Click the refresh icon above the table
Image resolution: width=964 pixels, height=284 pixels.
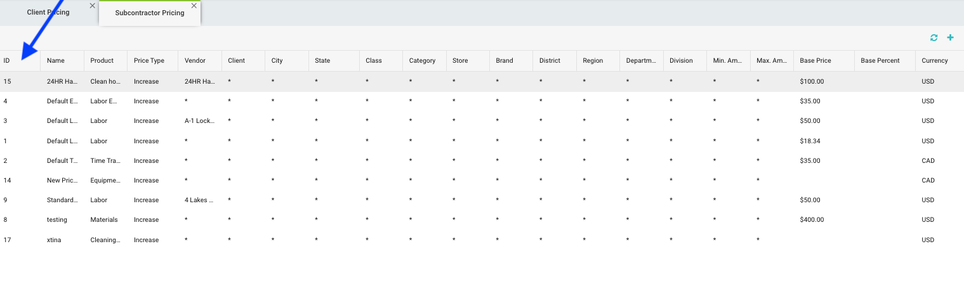934,38
